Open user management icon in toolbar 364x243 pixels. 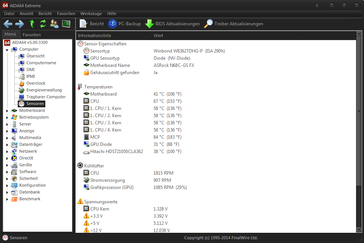(x=54, y=24)
